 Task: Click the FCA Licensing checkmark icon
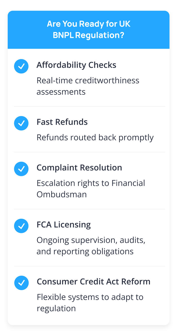(21, 226)
